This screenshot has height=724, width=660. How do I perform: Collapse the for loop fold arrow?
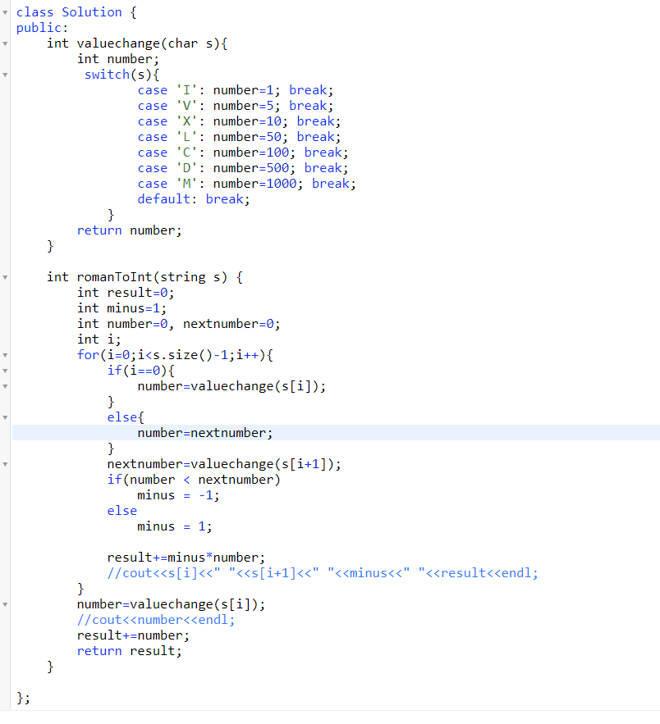pos(5,356)
